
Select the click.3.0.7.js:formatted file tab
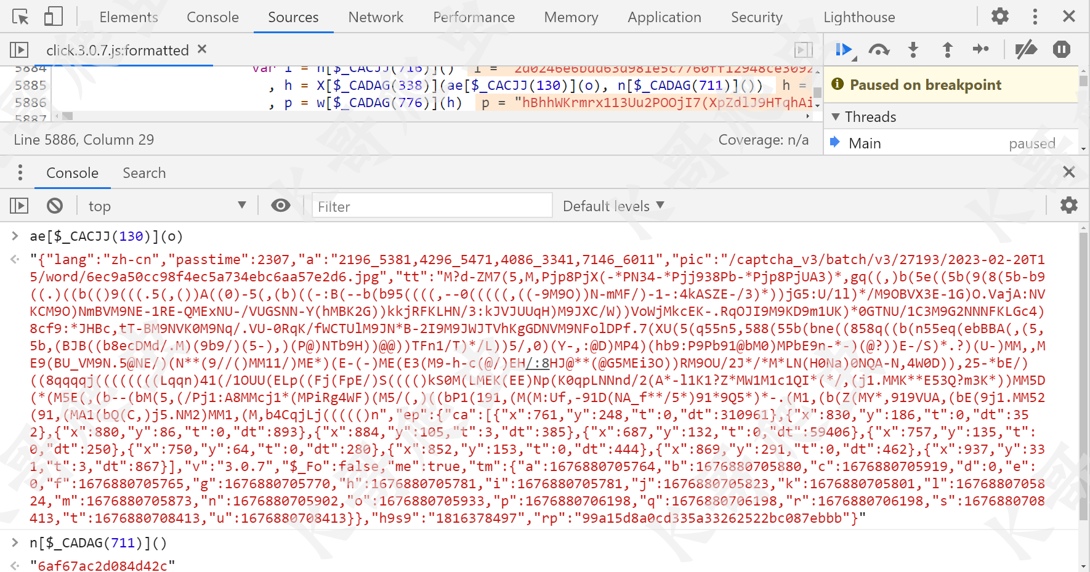tap(118, 50)
